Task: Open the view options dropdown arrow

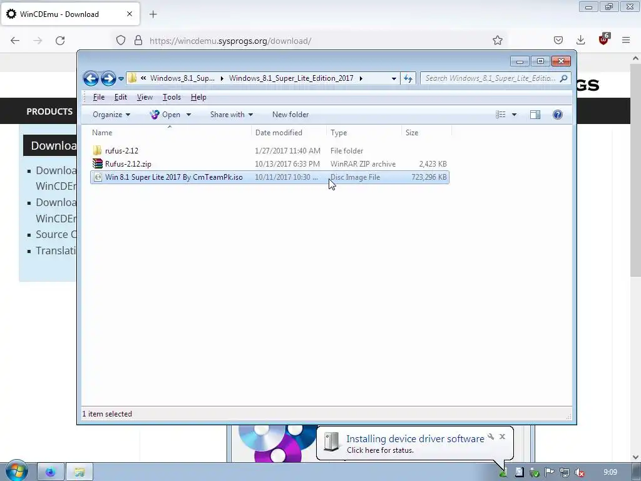Action: [515, 115]
